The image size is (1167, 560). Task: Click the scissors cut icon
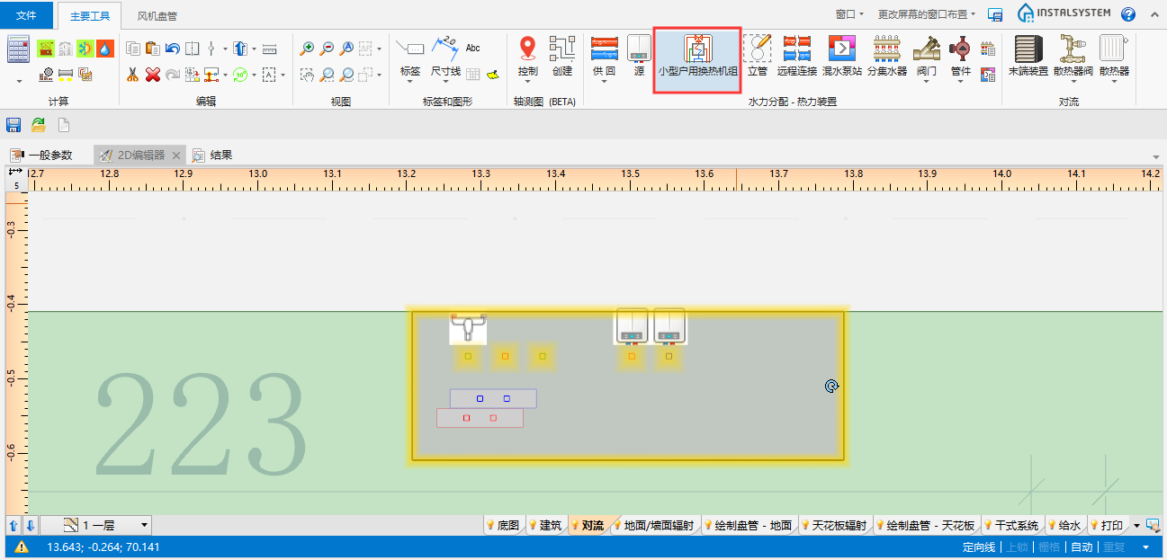[x=132, y=75]
